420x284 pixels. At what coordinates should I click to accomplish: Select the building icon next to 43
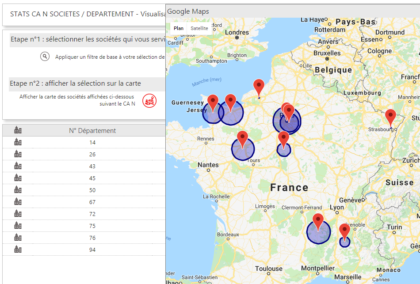point(18,166)
